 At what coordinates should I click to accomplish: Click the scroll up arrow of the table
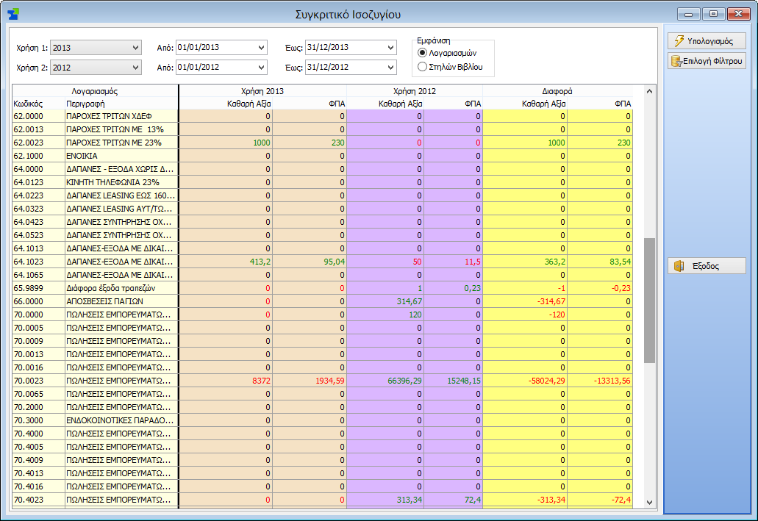pos(649,91)
